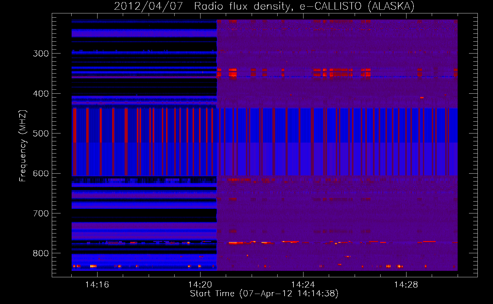
Task: Select the 400 frequency tick label
Action: [41, 94]
